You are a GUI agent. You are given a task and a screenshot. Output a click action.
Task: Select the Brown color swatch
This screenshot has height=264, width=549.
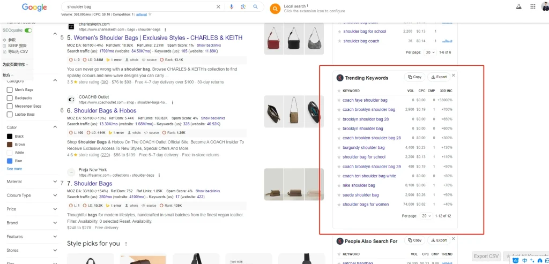10,145
